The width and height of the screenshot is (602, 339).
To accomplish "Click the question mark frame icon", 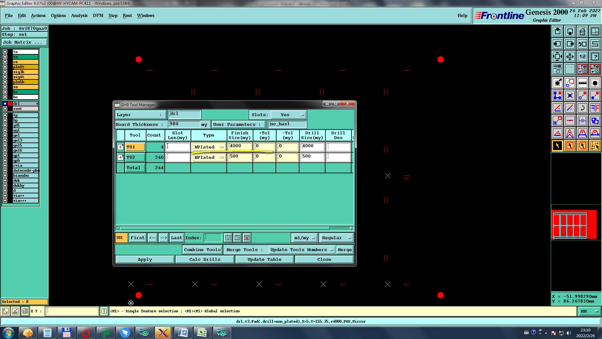I will click(595, 56).
